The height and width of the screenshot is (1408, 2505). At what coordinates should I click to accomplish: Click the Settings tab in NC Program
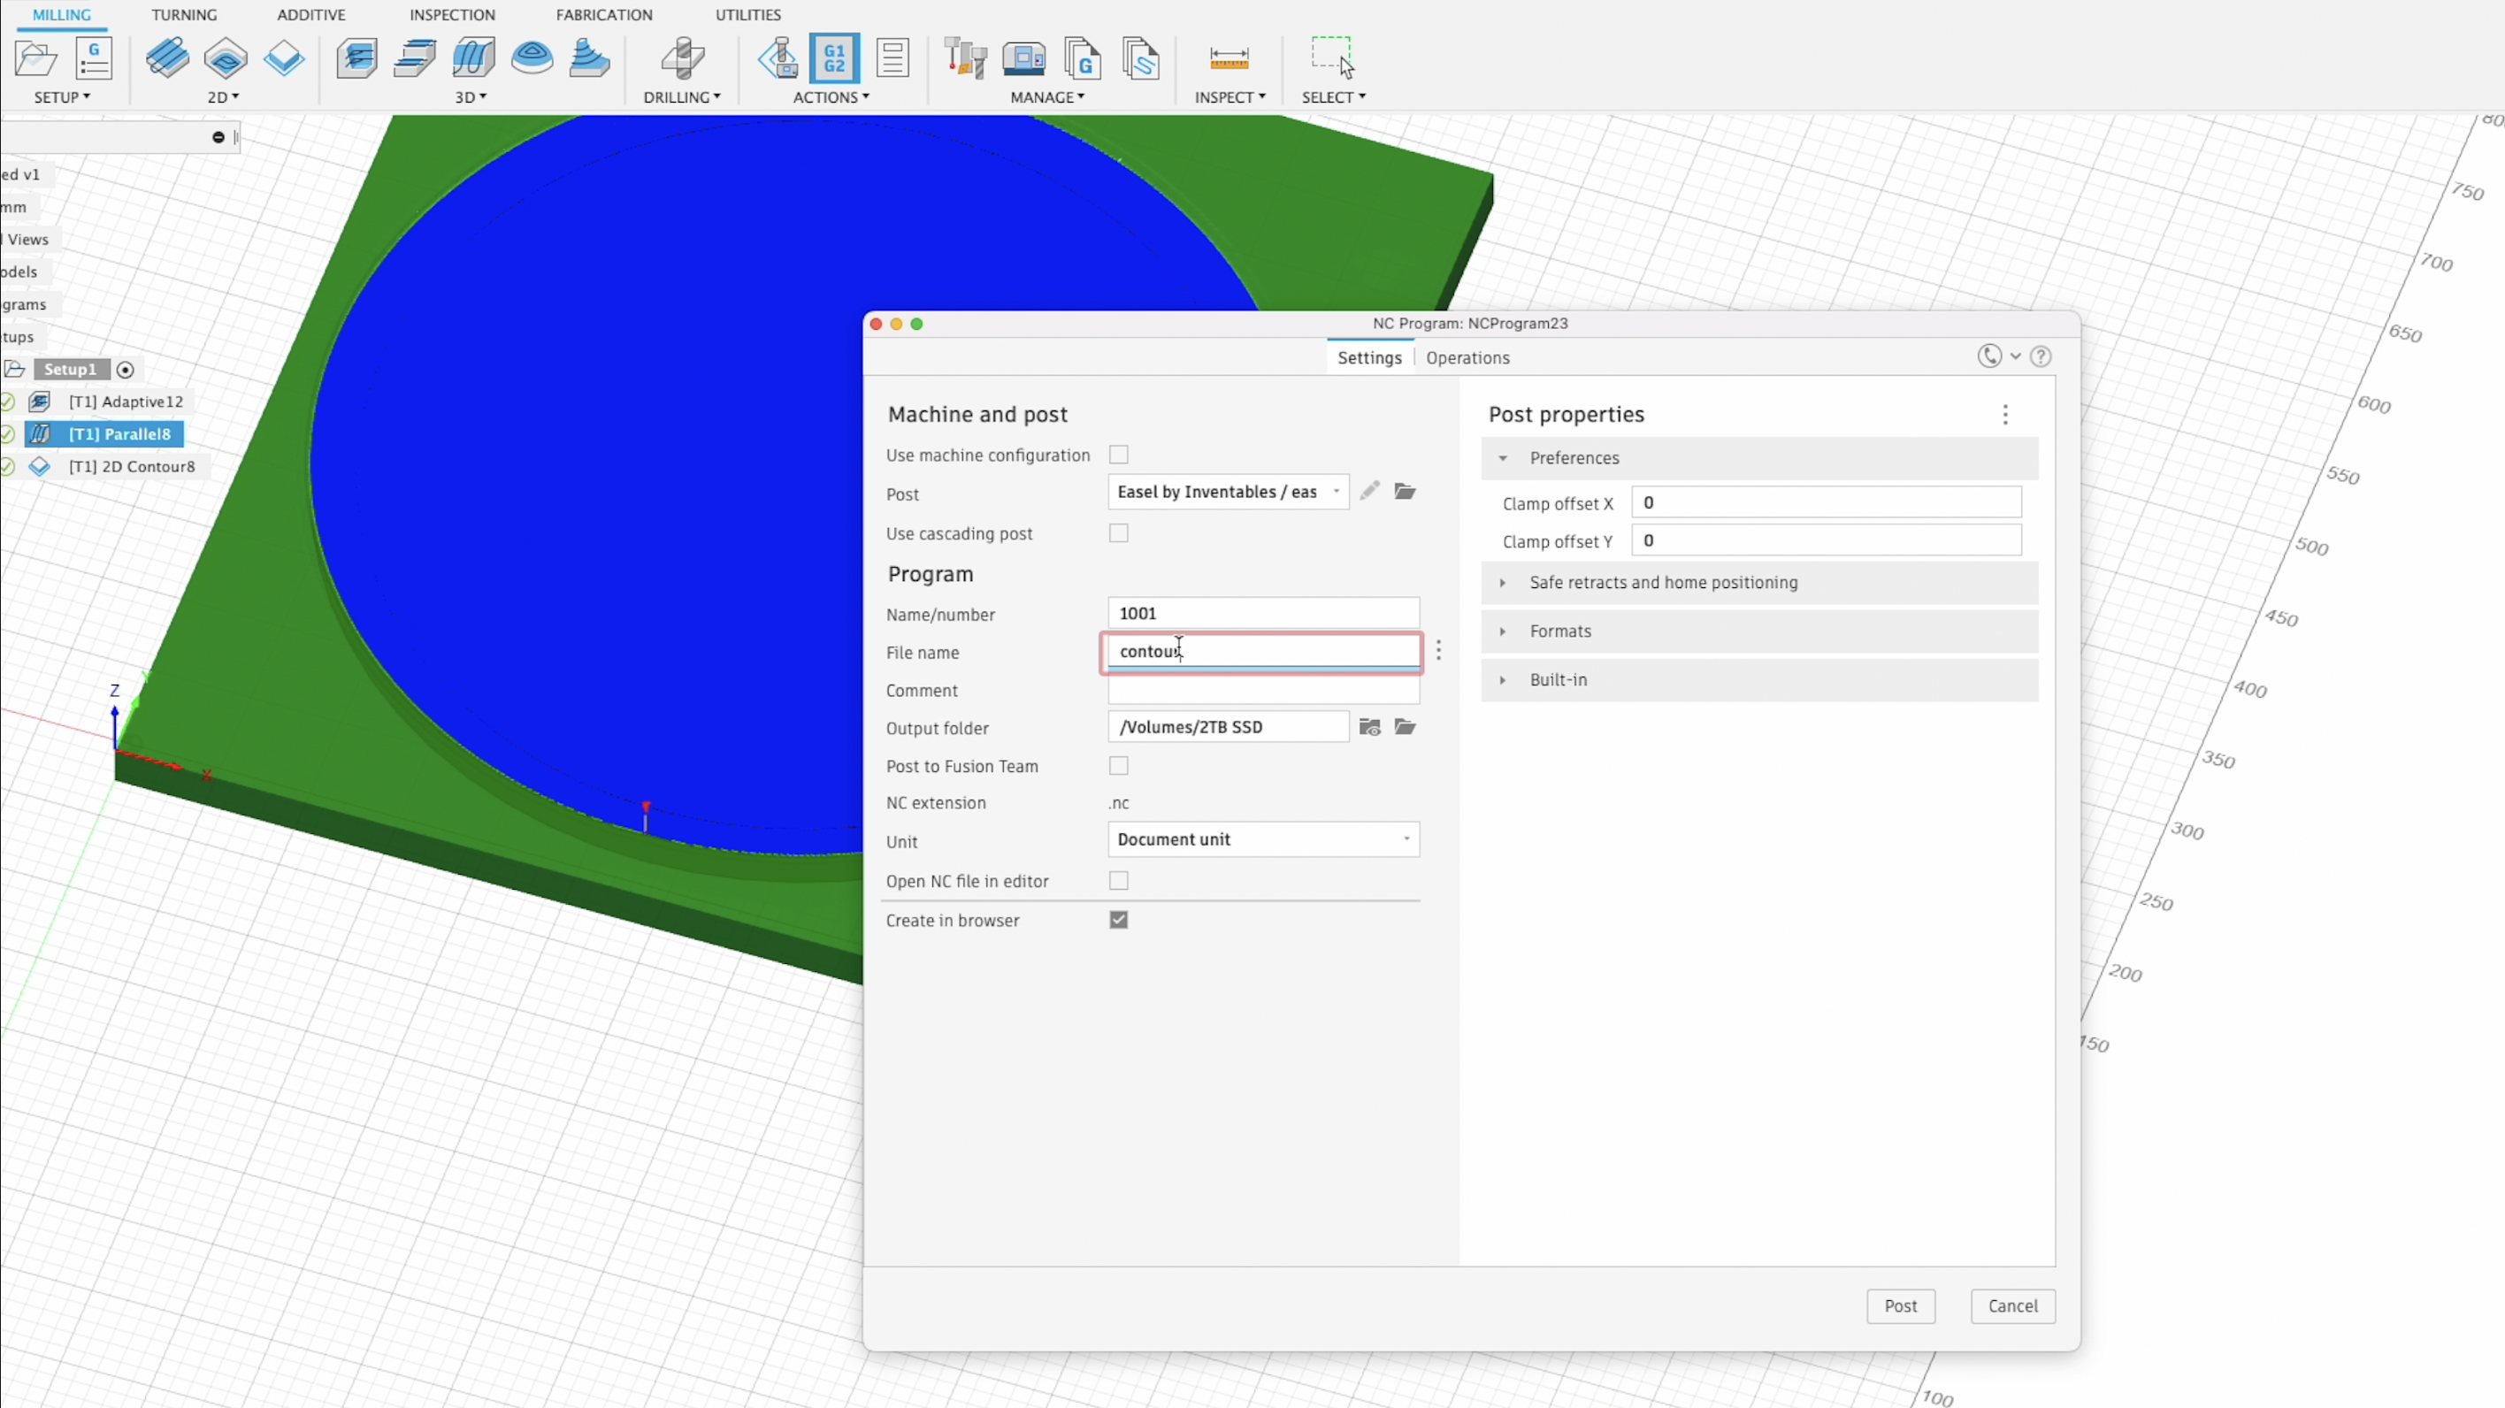pos(1367,356)
